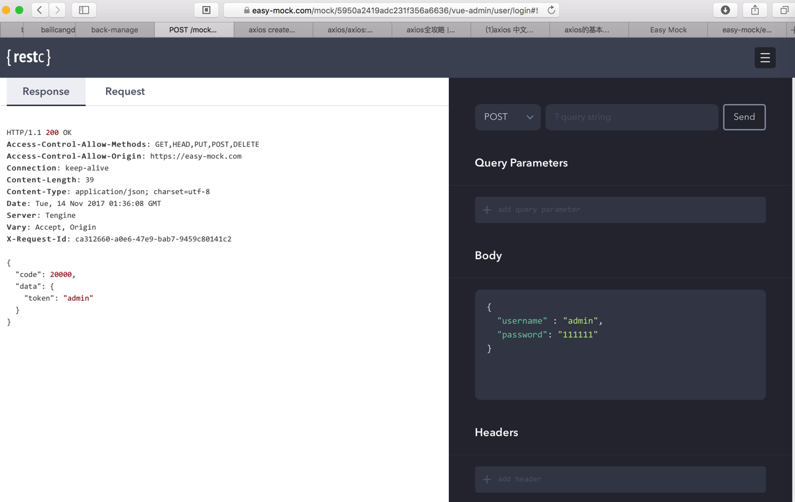Click the Safari share icon
This screenshot has height=502, width=795.
coord(755,10)
